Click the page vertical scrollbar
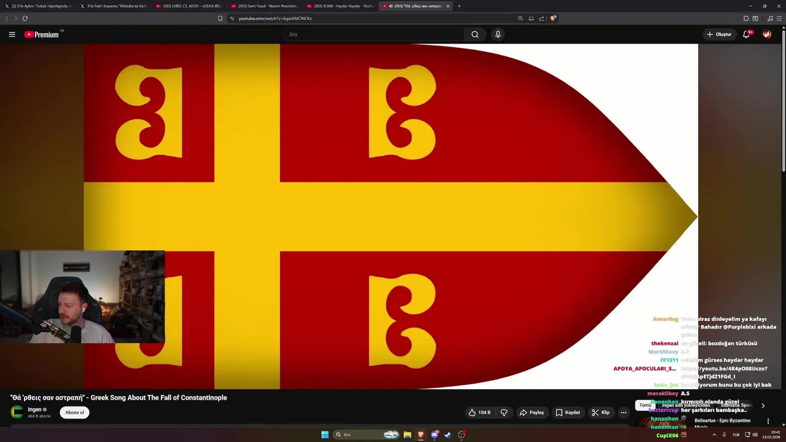The height and width of the screenshot is (442, 786). 784,101
